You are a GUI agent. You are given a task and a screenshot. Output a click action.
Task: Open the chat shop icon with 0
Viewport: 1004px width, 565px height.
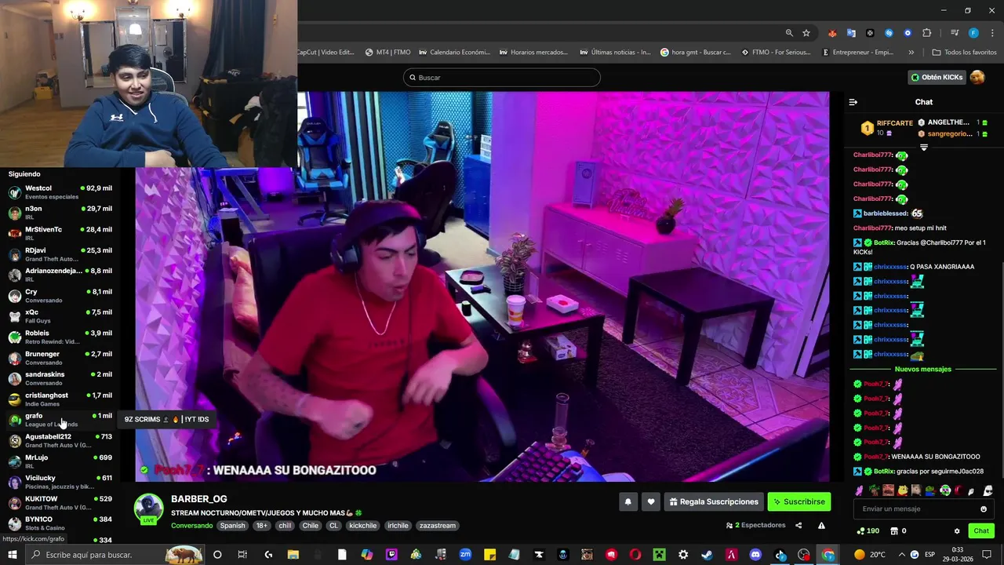(894, 531)
